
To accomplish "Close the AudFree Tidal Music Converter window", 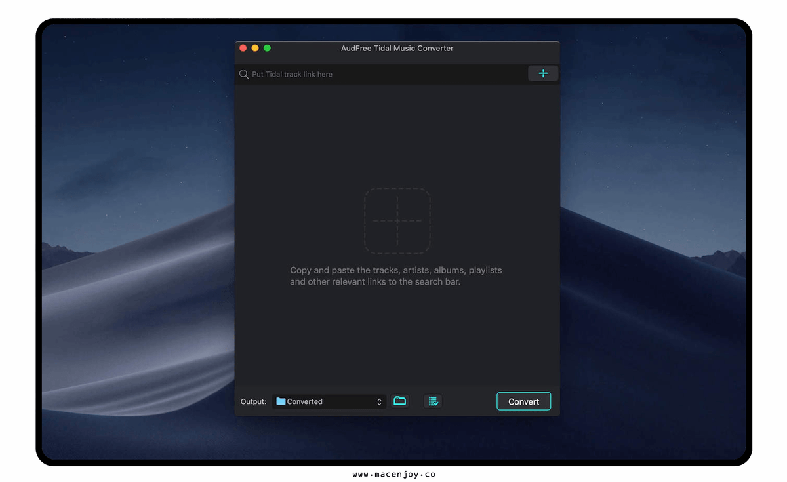I will point(243,48).
